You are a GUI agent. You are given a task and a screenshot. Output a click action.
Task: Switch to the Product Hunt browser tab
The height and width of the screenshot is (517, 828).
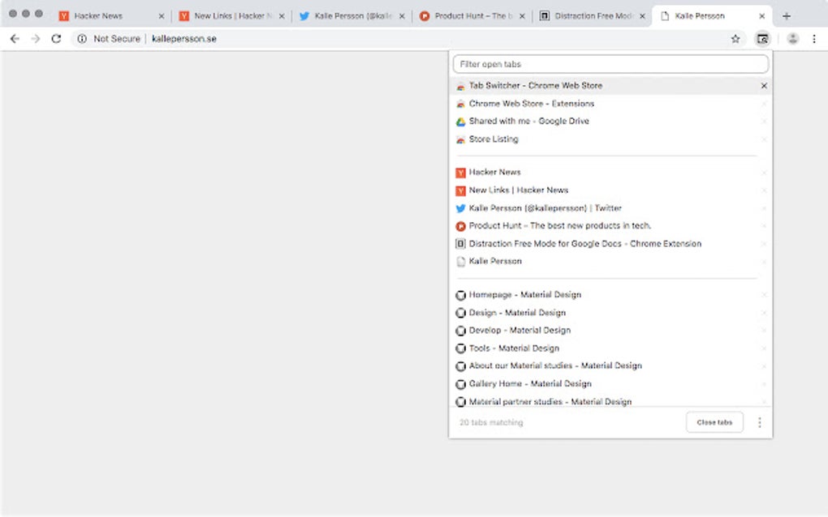point(471,15)
